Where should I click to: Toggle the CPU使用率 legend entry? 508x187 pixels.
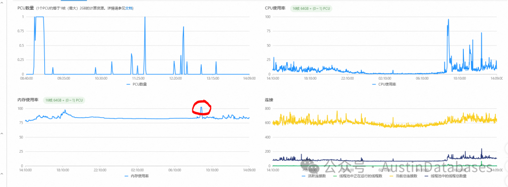tap(384, 84)
